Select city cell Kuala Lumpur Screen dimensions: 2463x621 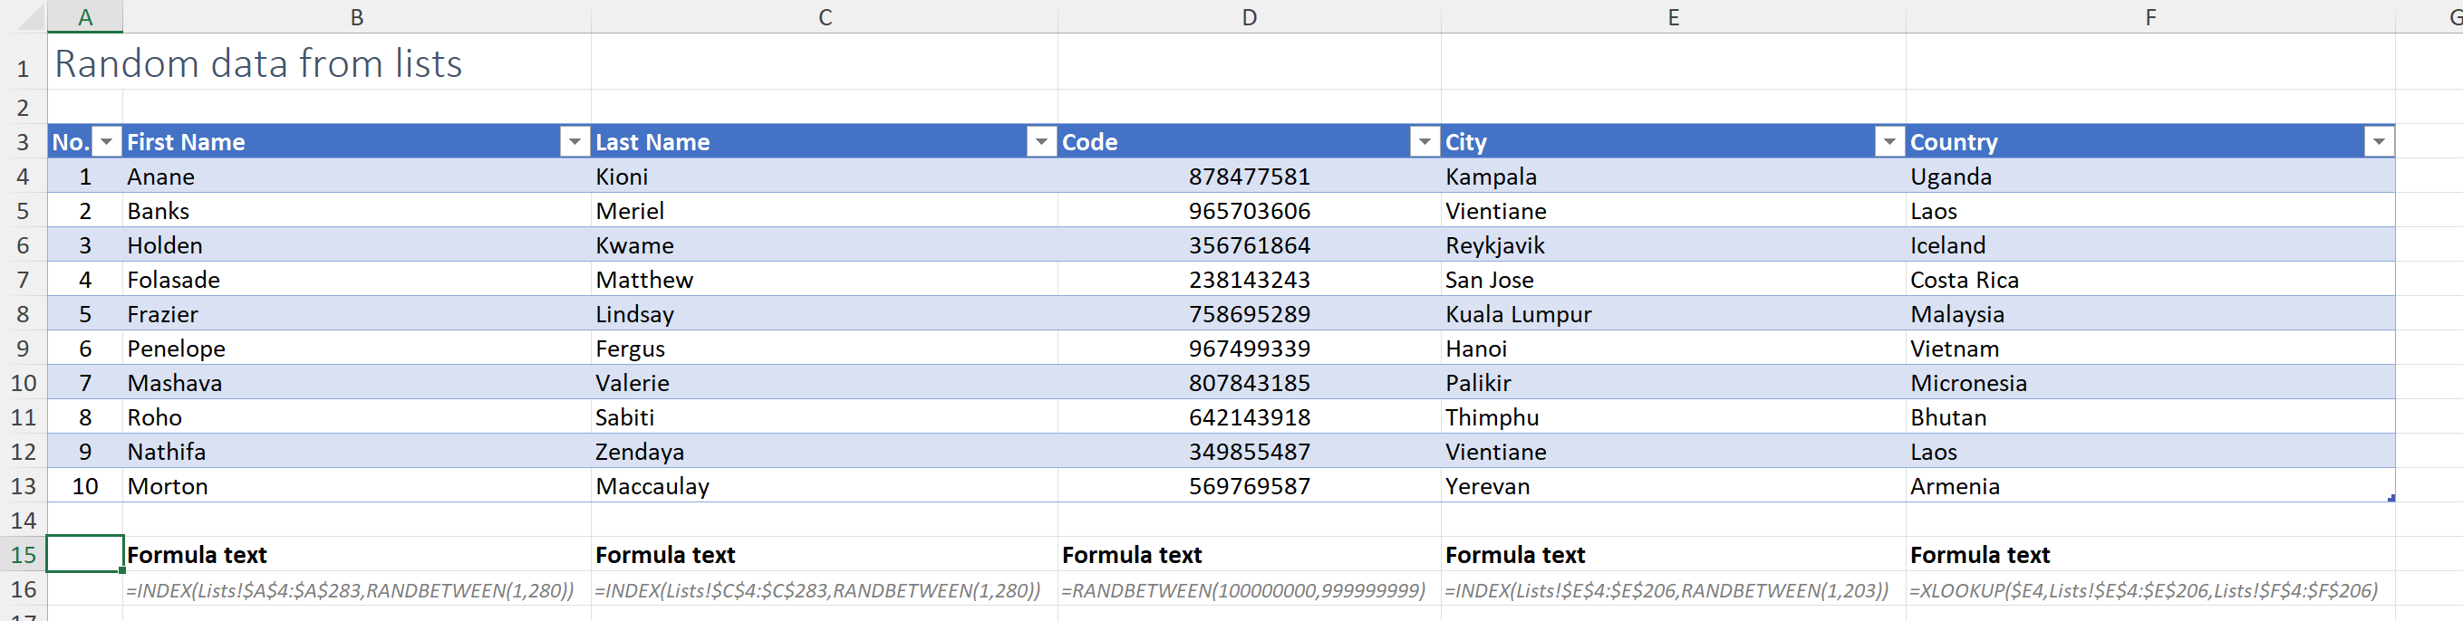tap(1673, 314)
